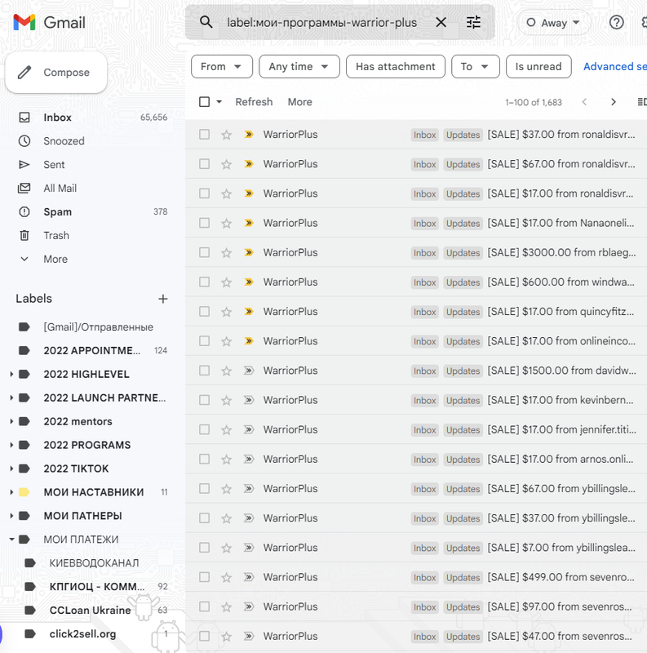The image size is (647, 653).
Task: Select the $3000.00 from rblaeg email checkbox
Action: tap(204, 252)
